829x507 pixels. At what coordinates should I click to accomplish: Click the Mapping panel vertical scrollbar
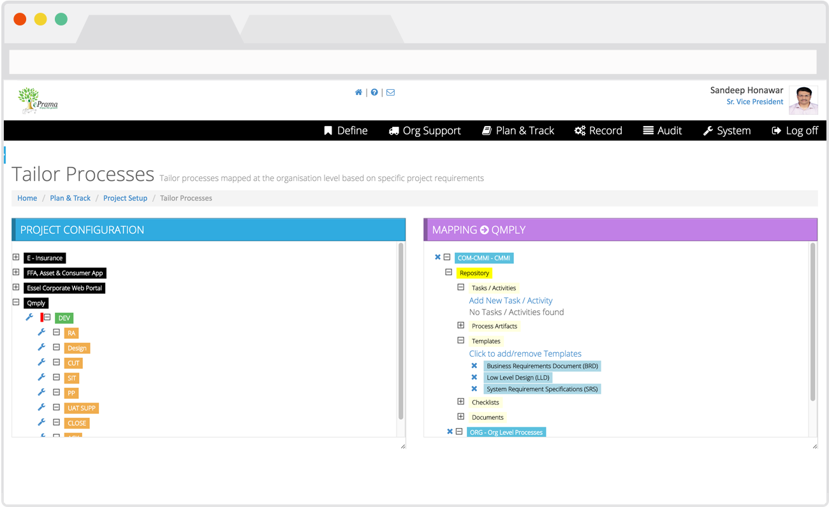click(812, 322)
